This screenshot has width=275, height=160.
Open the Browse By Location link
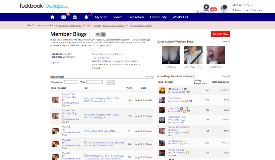pyautogui.click(x=102, y=54)
